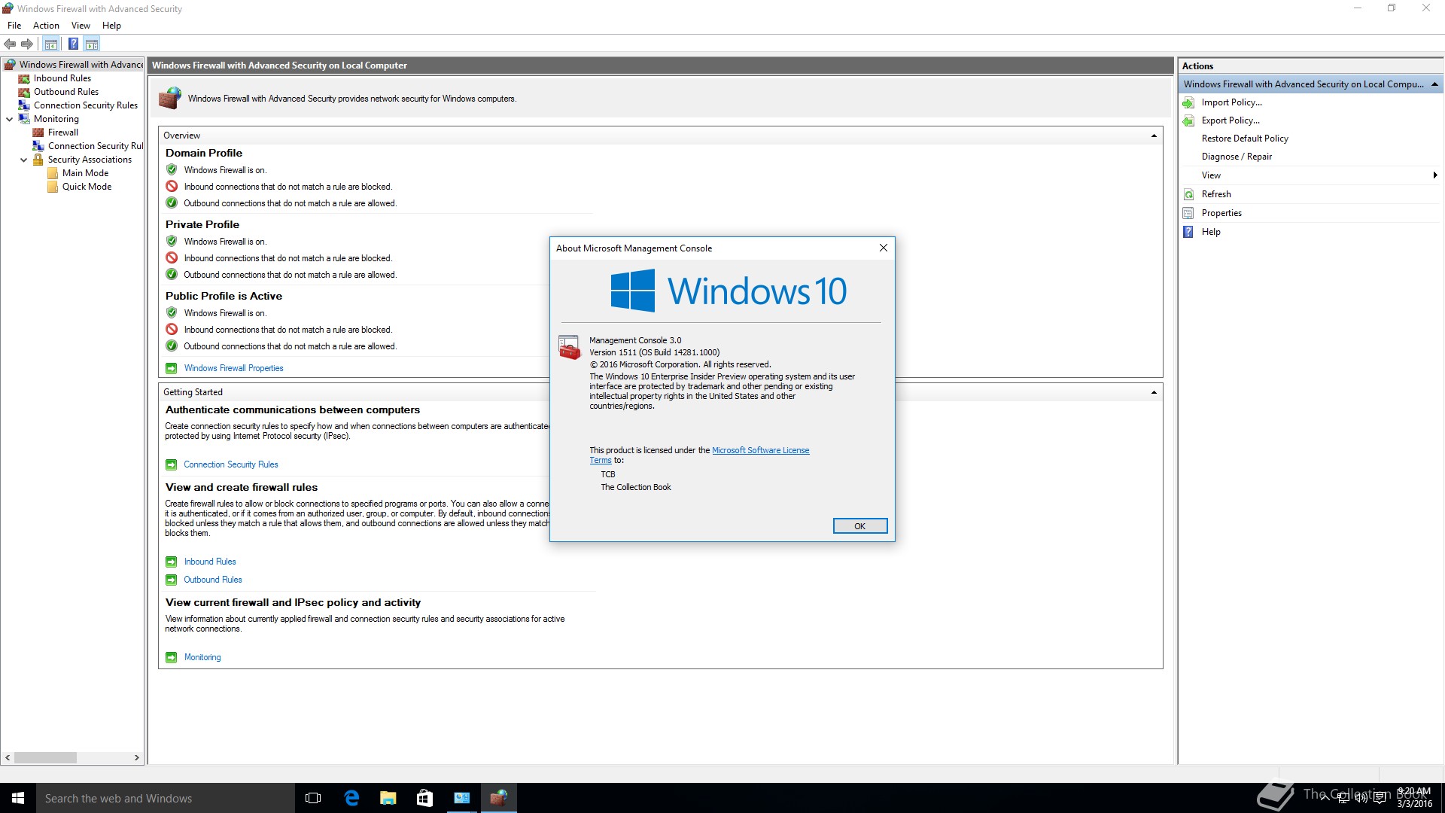Click the Back arrow toolbar icon
1445x813 pixels.
pos(10,44)
